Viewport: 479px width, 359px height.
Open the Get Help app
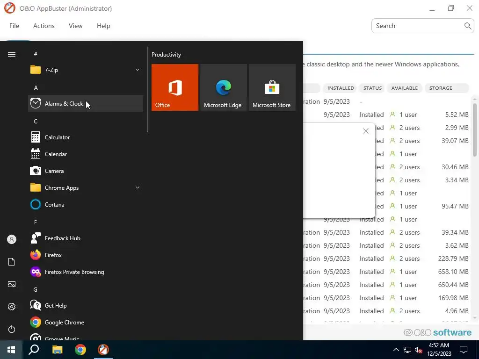tap(86, 305)
